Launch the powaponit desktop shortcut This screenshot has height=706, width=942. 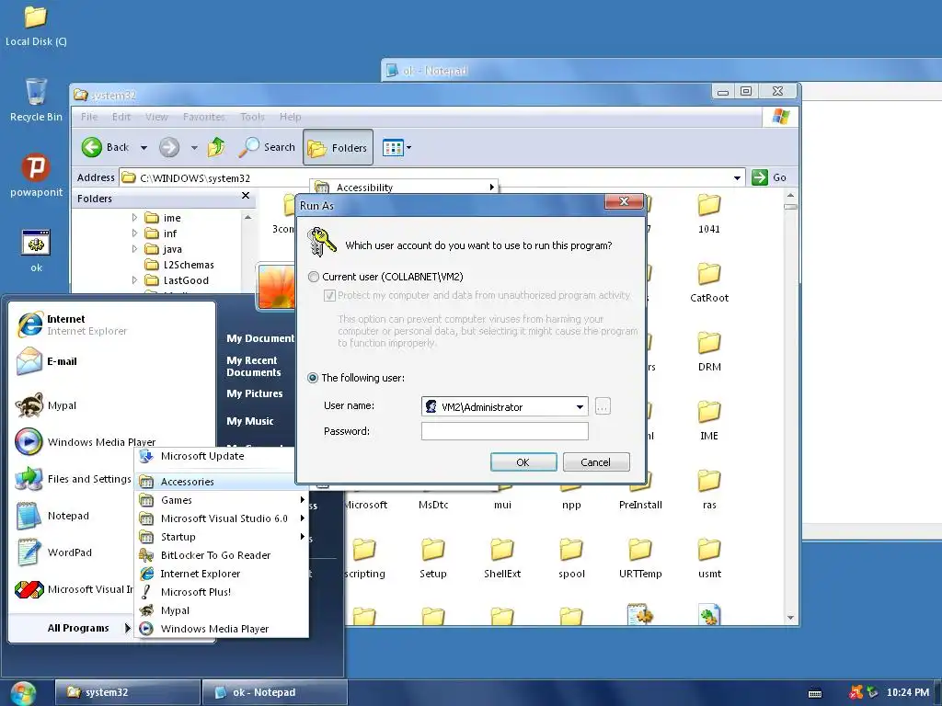(x=36, y=175)
